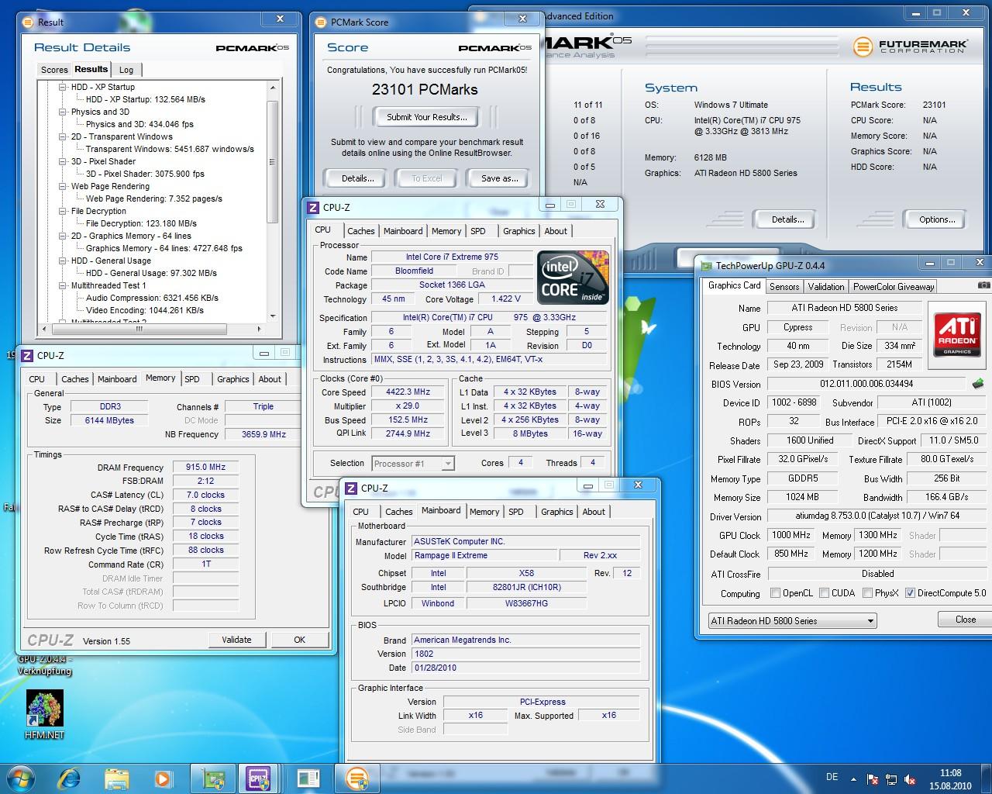Image resolution: width=992 pixels, height=794 pixels.
Task: Click Details in the PCMark Score window
Action: click(x=357, y=178)
